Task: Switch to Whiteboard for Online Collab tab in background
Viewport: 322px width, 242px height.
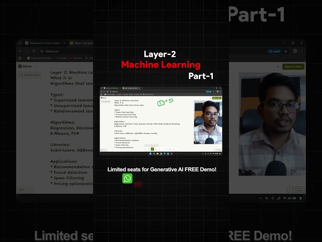Action: 45,43
